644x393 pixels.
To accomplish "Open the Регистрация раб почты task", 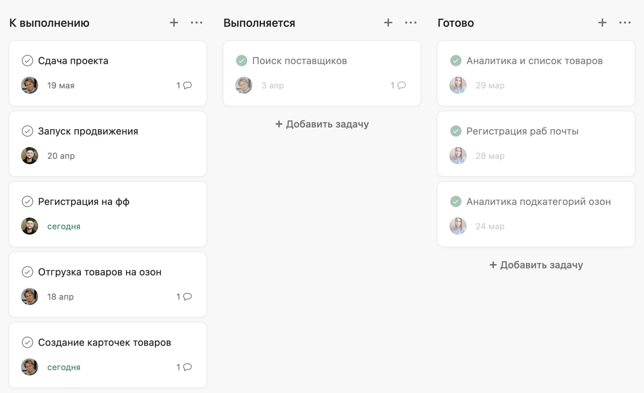I will pyautogui.click(x=522, y=131).
